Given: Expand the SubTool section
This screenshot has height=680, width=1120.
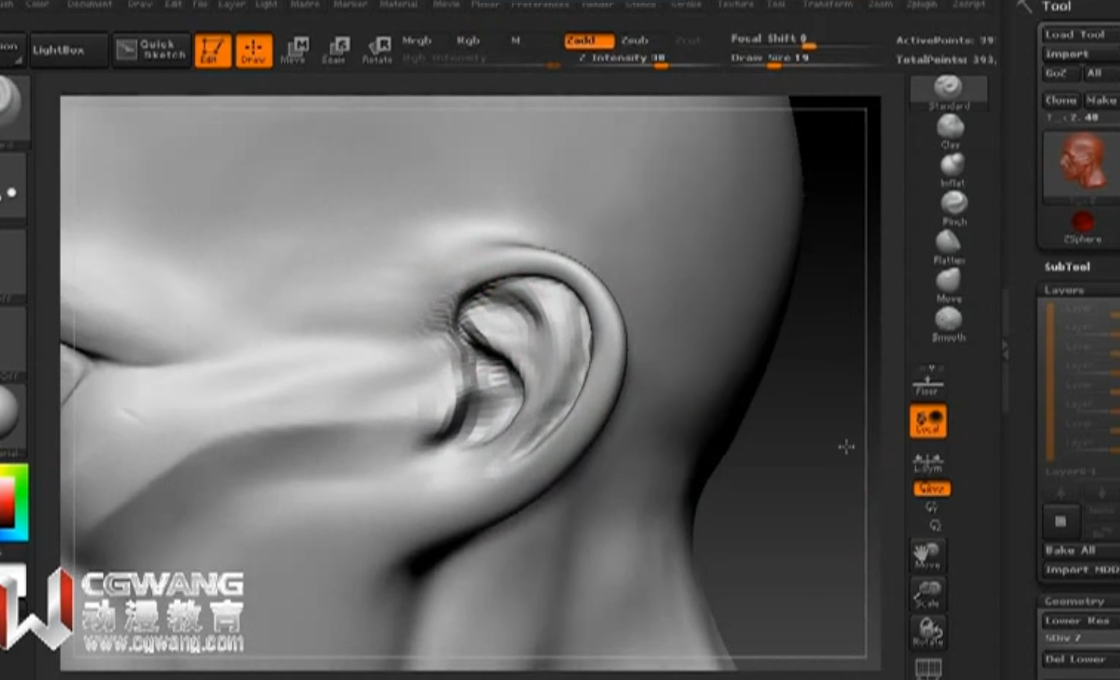Looking at the screenshot, I should point(1068,267).
